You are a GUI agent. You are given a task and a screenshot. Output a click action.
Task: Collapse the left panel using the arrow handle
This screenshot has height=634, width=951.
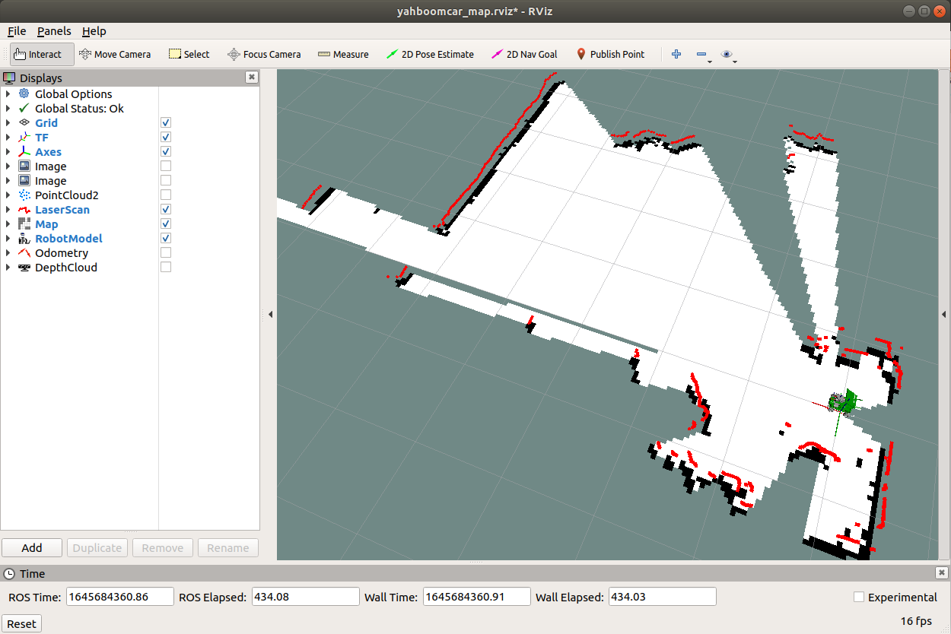(270, 314)
